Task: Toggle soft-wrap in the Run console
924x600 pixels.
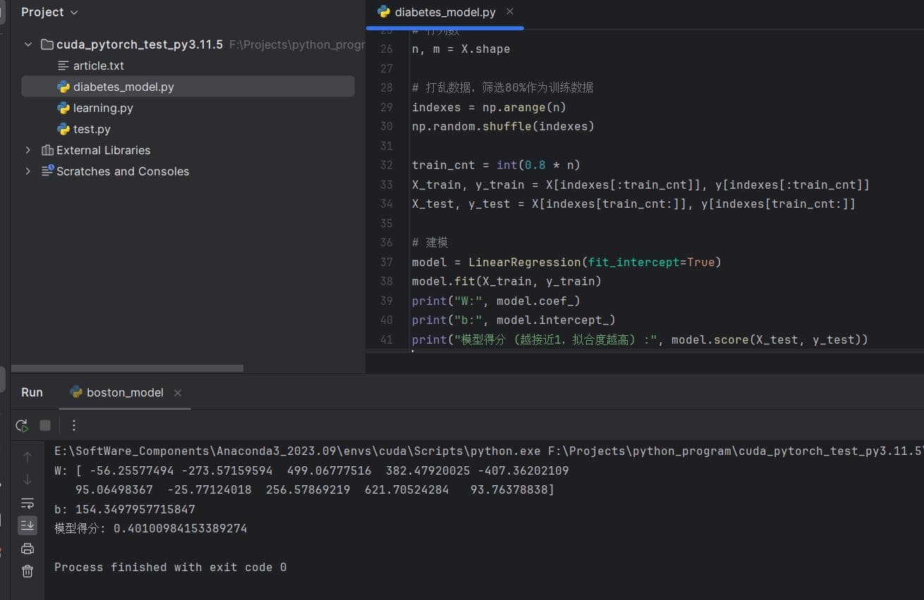Action: [28, 503]
